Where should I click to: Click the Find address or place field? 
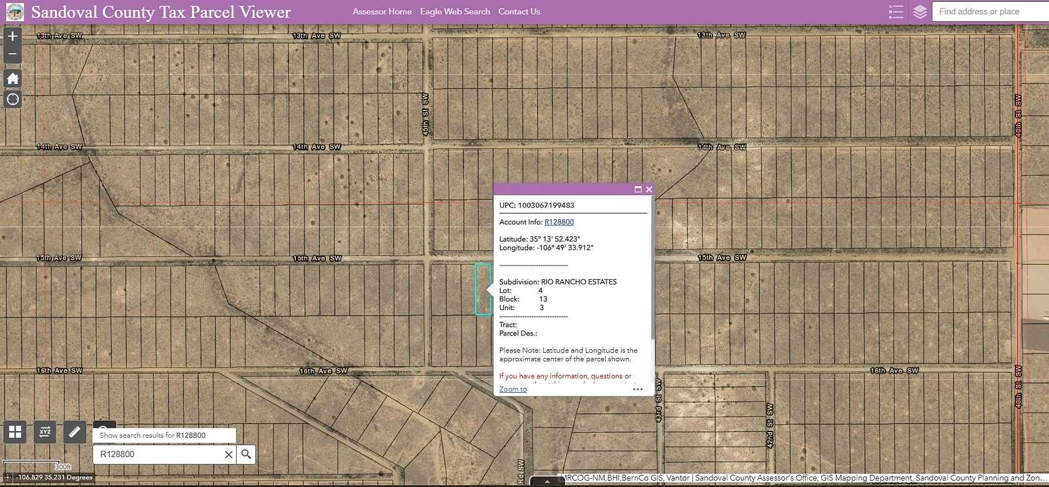coord(990,12)
